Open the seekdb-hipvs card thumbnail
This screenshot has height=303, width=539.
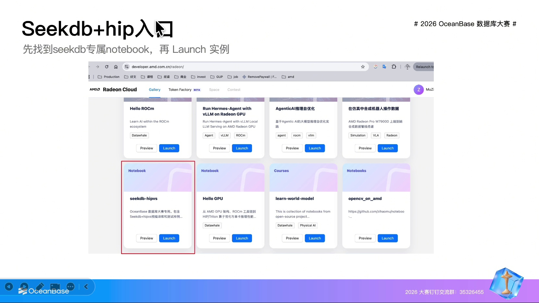coord(157,178)
